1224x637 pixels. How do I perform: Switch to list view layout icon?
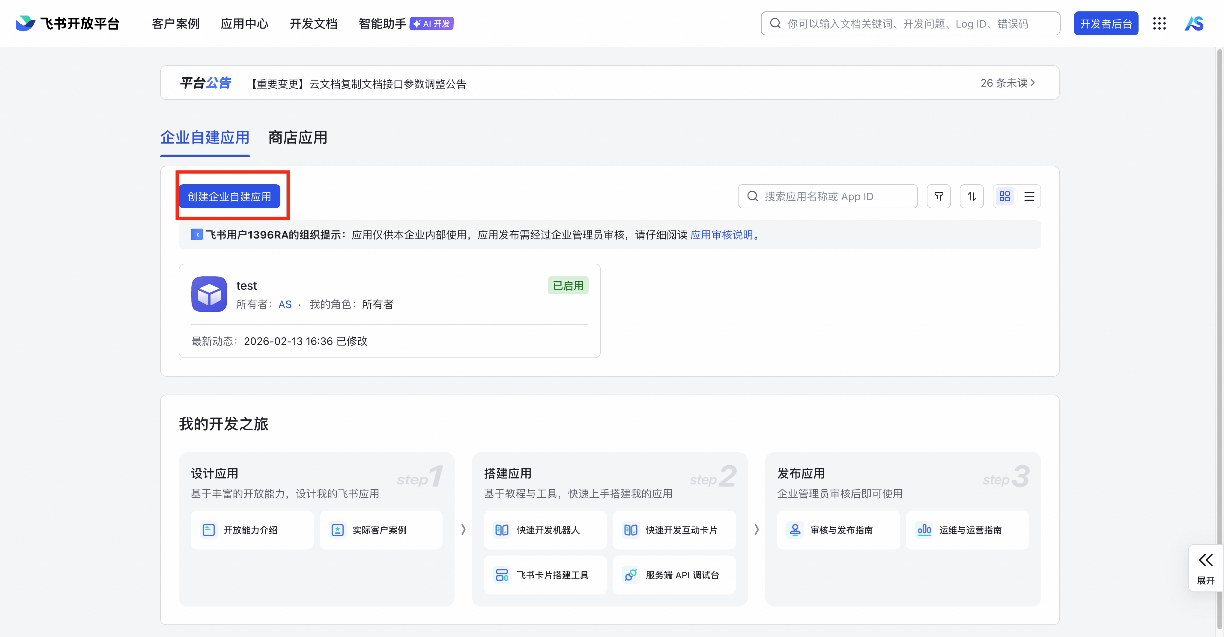click(1029, 196)
